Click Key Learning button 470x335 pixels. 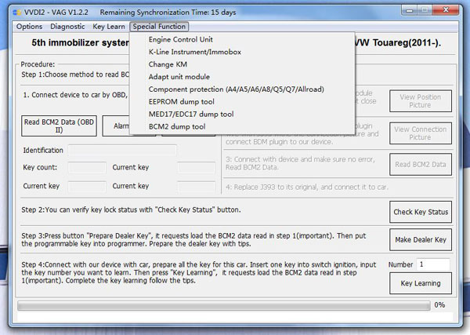pos(421,283)
